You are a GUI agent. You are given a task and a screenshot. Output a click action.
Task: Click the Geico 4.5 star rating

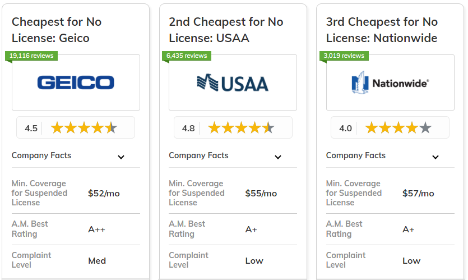pyautogui.click(x=76, y=128)
